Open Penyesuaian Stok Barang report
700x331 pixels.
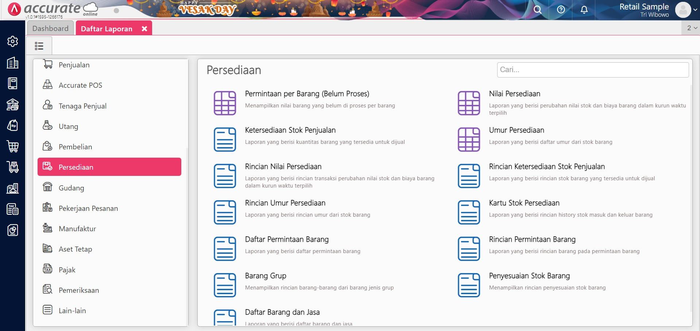coord(529,276)
